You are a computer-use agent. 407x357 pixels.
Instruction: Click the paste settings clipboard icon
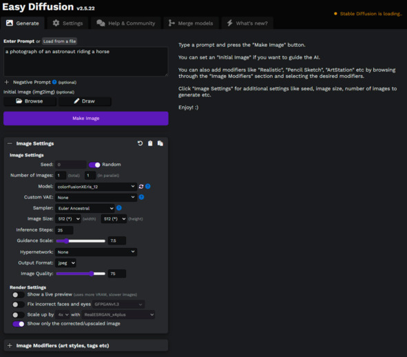coord(150,143)
